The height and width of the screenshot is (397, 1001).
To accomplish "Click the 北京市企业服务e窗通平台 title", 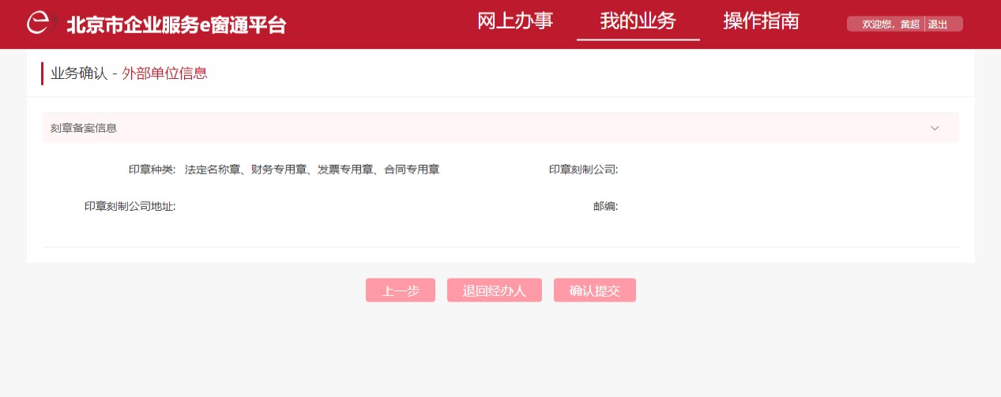I will click(175, 25).
